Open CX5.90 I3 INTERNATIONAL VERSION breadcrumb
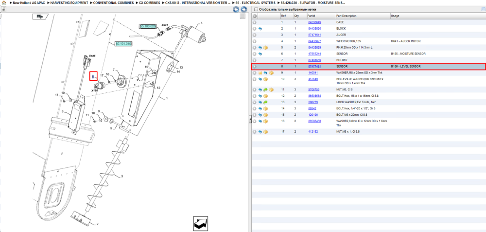Screen dimensions: 486x232 tap(197, 2)
